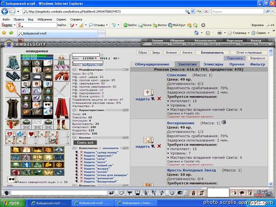Collapse the Кнопки section

74,138
